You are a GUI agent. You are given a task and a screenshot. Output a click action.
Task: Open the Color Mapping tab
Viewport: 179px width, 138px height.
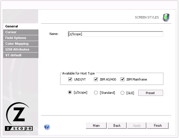21,44
